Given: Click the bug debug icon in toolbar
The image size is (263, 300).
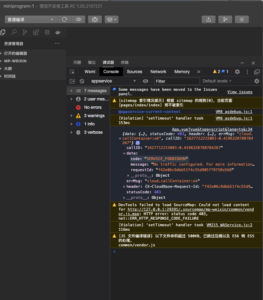Looking at the screenshot, I should [95, 19].
